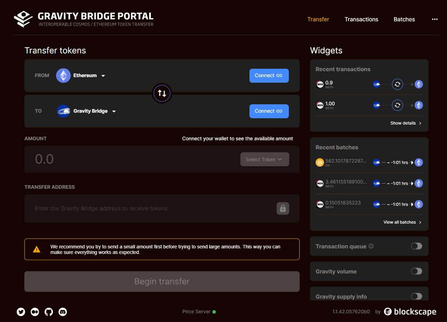This screenshot has width=447, height=322.
Task: Switch to the Transfer tab
Action: pyautogui.click(x=318, y=19)
